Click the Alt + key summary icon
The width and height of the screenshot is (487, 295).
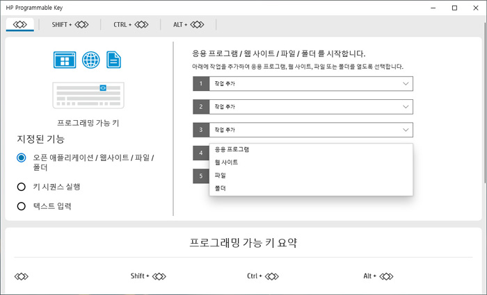(378, 276)
